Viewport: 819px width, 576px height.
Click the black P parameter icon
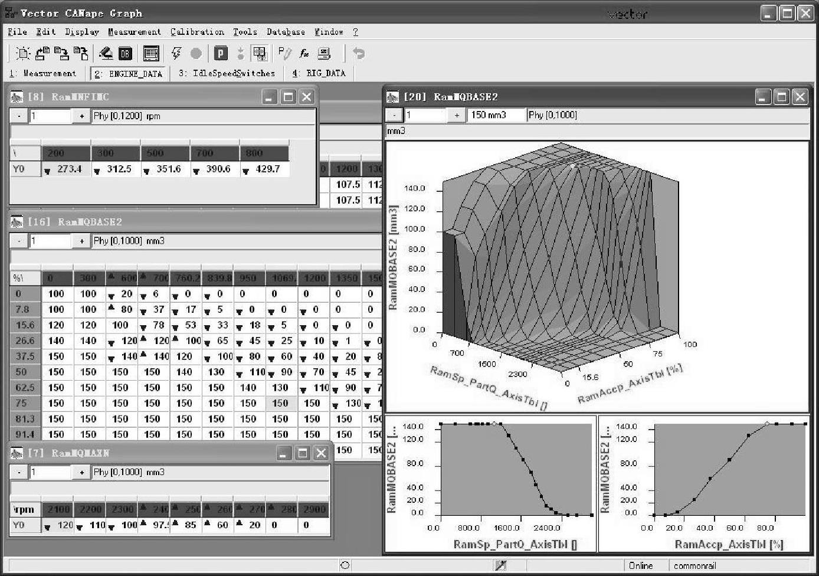point(221,54)
